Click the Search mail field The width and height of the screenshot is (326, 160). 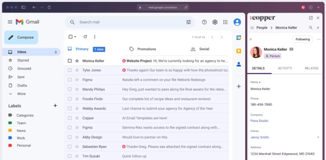pos(130,22)
